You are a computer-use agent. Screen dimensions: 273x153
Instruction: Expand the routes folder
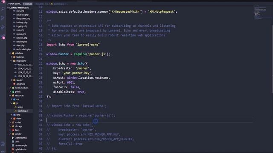pyautogui.click(x=10, y=122)
